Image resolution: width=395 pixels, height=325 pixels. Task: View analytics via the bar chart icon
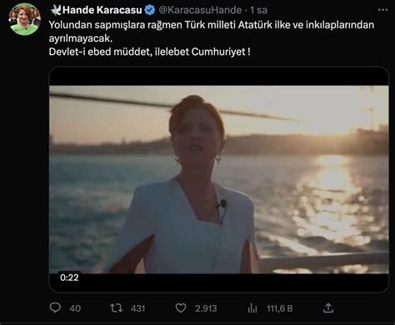(x=252, y=307)
